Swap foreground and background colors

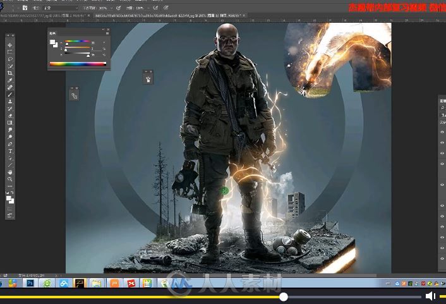click(12, 193)
